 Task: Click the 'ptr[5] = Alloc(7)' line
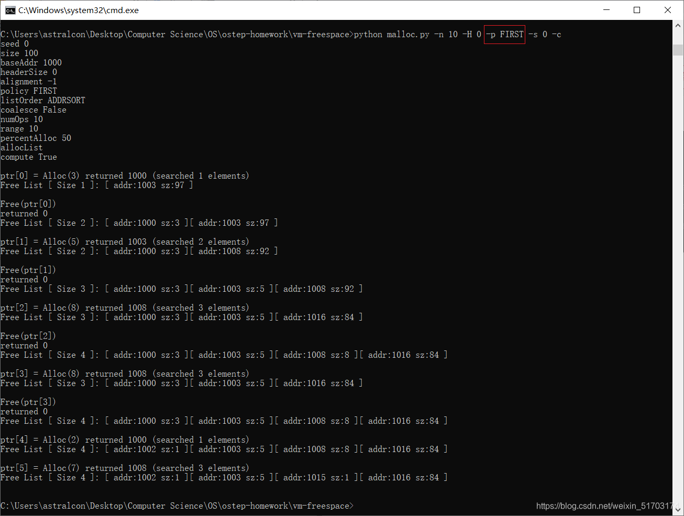(x=125, y=468)
